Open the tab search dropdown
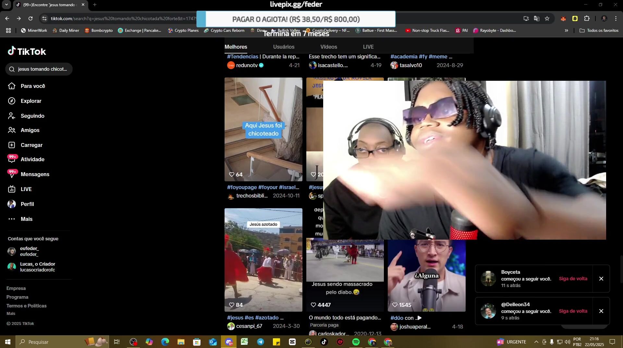623x348 pixels. (x=6, y=5)
